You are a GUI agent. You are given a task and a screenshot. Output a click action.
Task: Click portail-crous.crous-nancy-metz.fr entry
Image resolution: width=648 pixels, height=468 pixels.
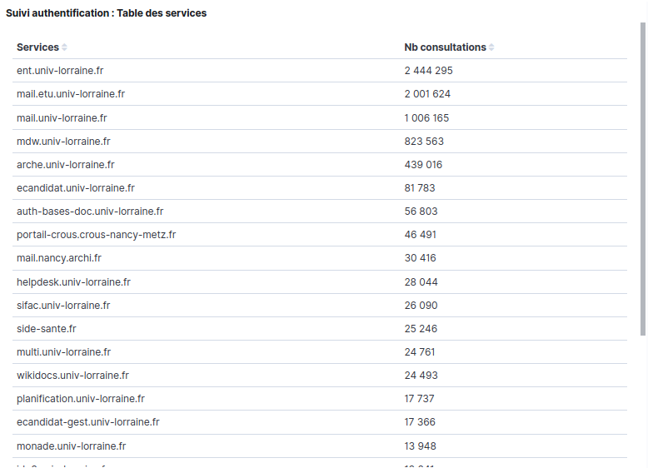point(96,235)
